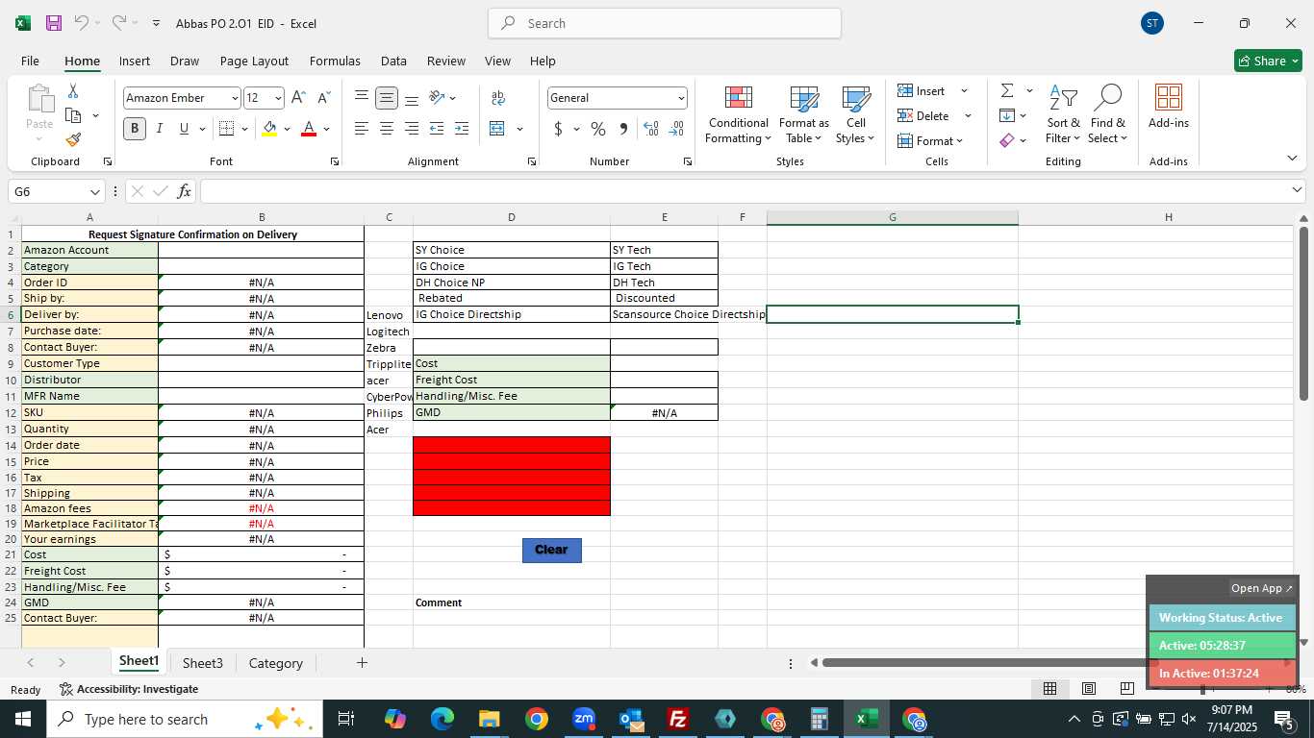The height and width of the screenshot is (738, 1314).
Task: Toggle Align Right horizontal alignment
Action: [x=412, y=129]
